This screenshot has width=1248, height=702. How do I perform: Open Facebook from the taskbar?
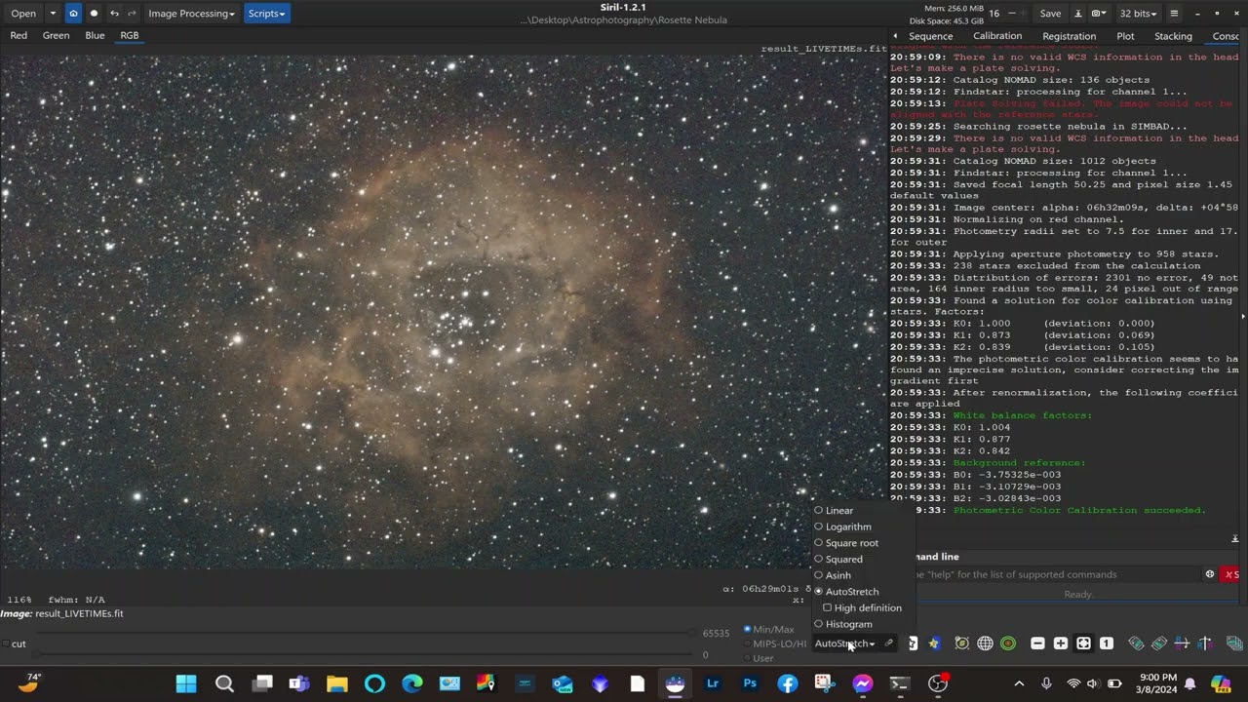[788, 683]
